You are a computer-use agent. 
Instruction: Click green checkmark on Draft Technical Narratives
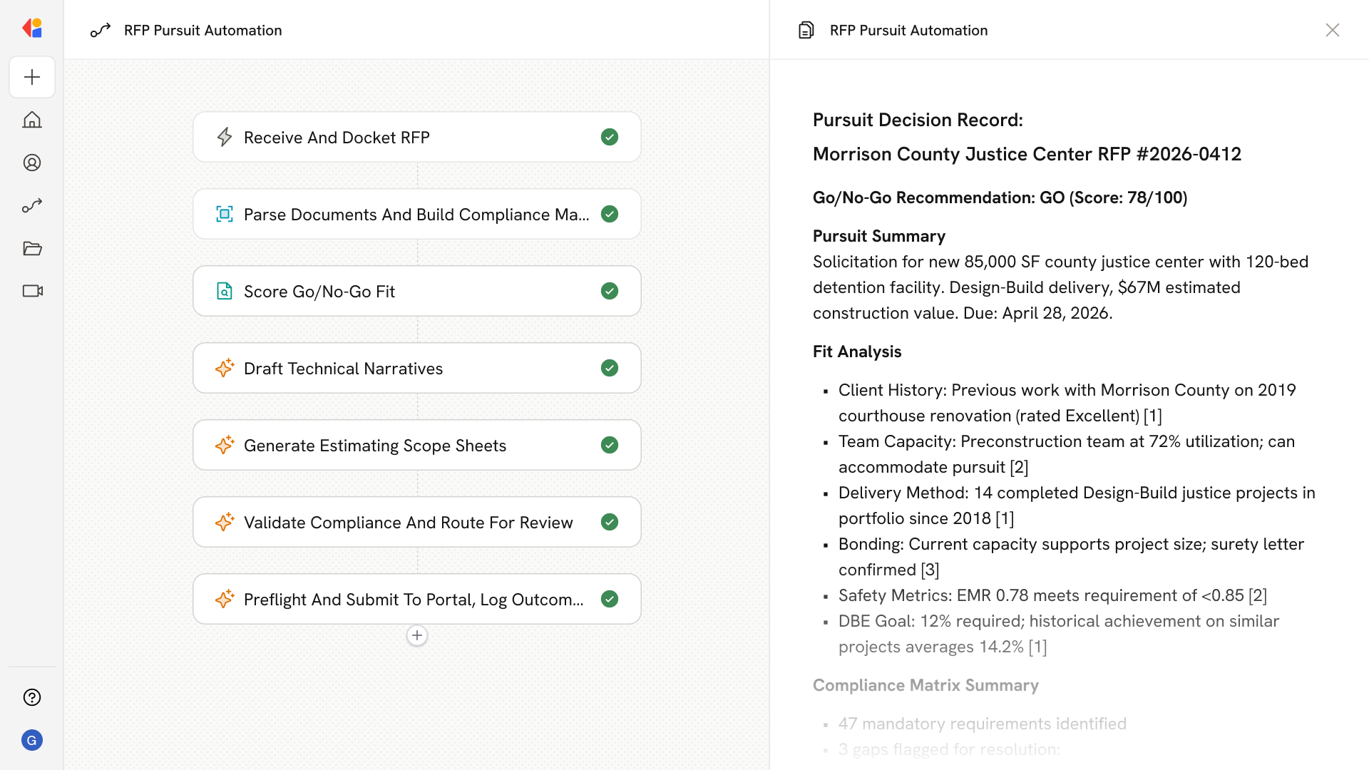click(609, 368)
